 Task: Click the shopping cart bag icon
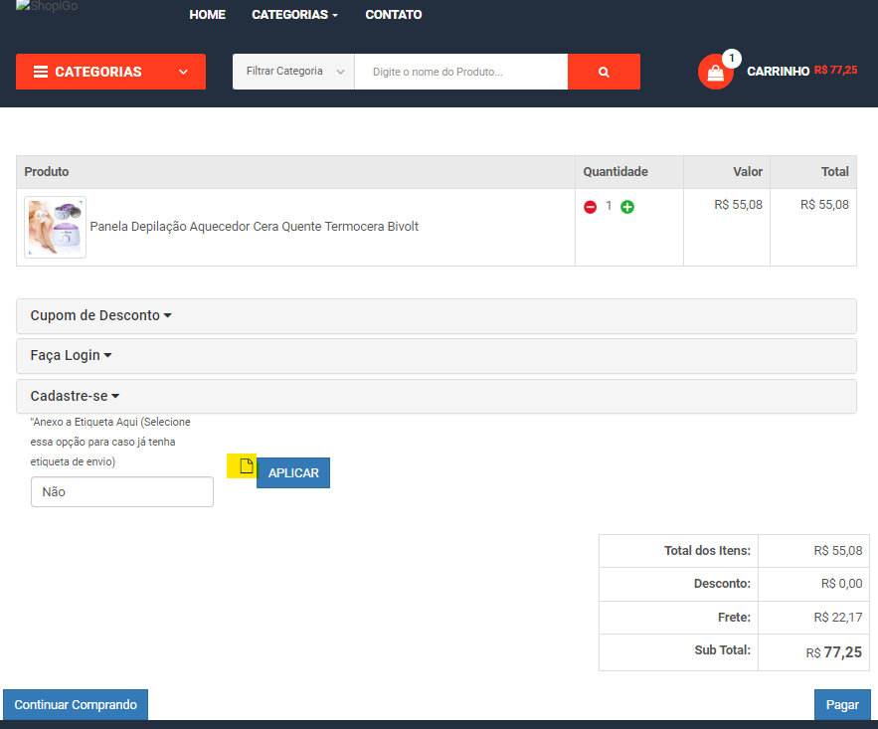(x=715, y=73)
